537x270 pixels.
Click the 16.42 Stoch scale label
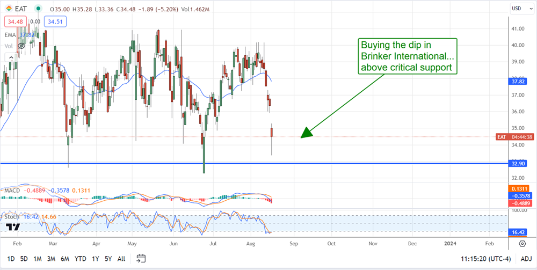pyautogui.click(x=518, y=233)
